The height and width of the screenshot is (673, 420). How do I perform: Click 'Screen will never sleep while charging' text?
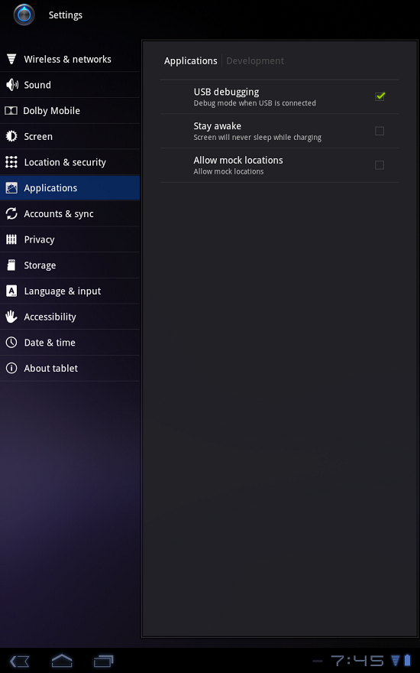(x=257, y=138)
